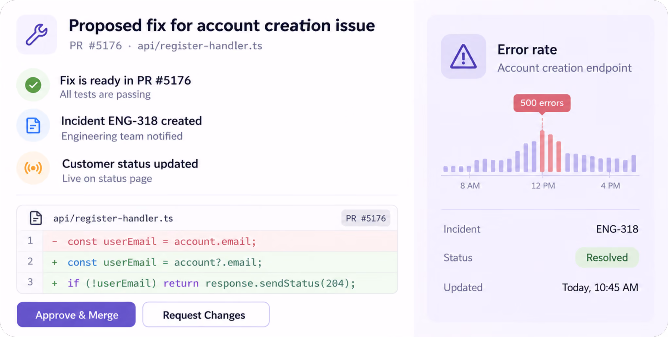Click the file icon in diff header

(36, 218)
